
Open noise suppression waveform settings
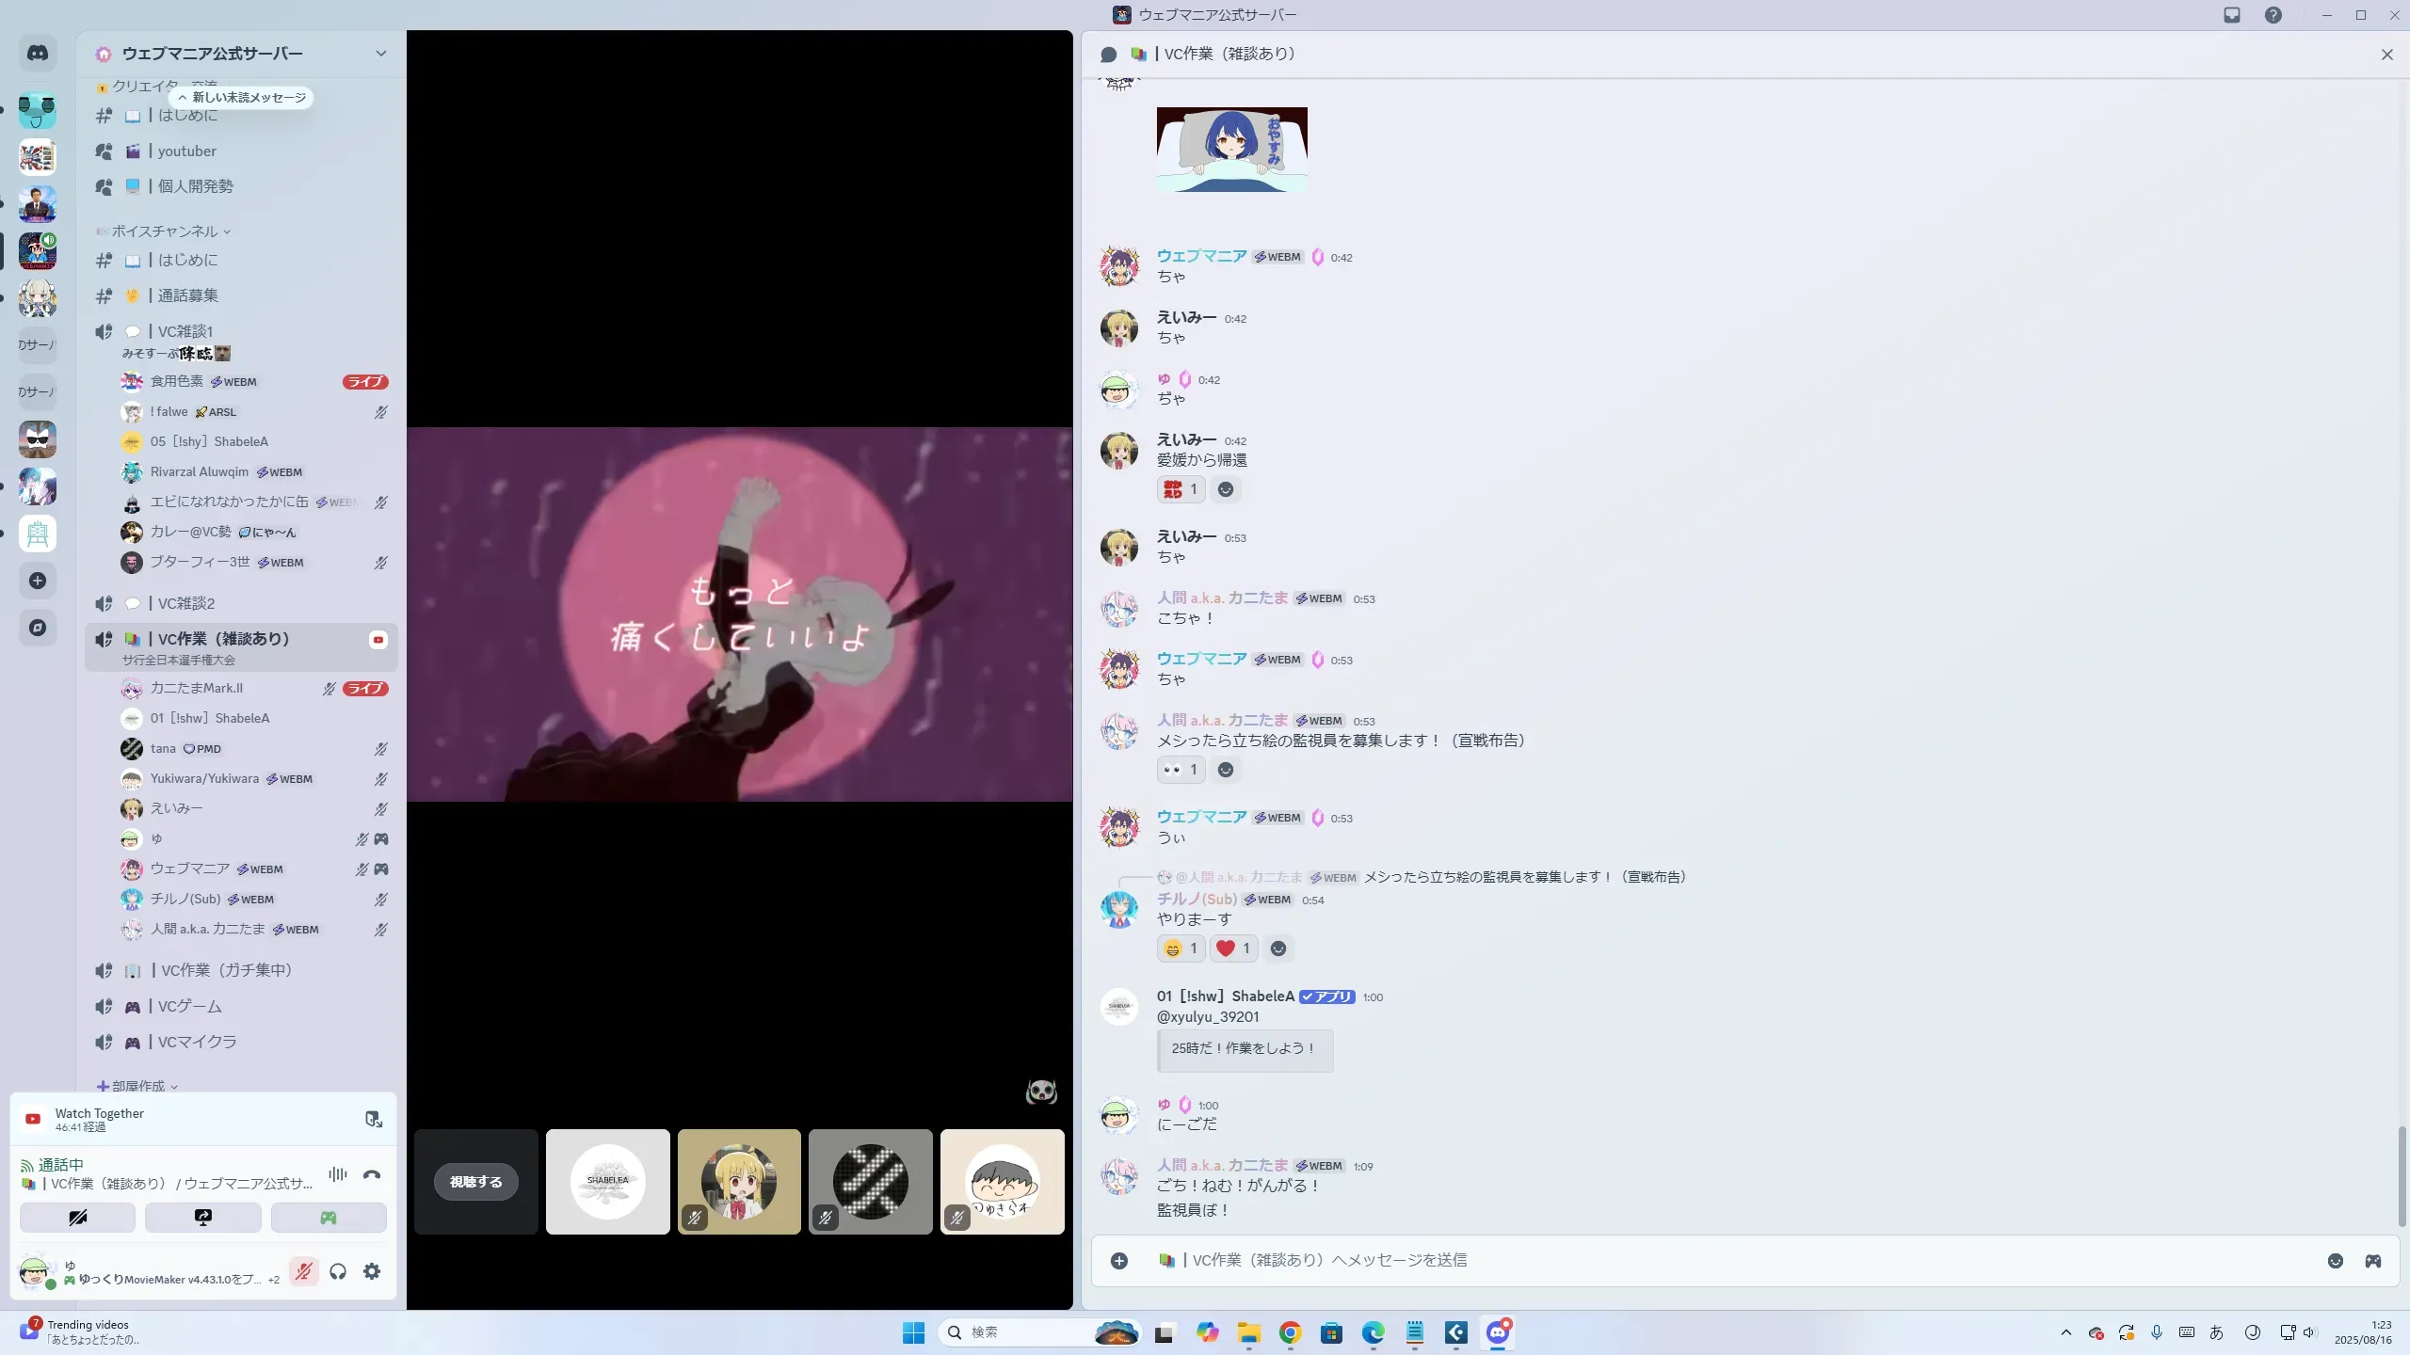[x=338, y=1174]
